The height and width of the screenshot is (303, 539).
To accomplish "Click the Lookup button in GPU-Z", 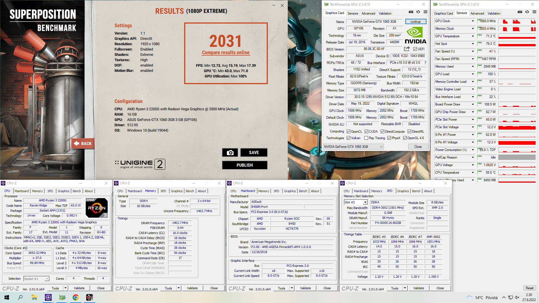I will point(416,22).
